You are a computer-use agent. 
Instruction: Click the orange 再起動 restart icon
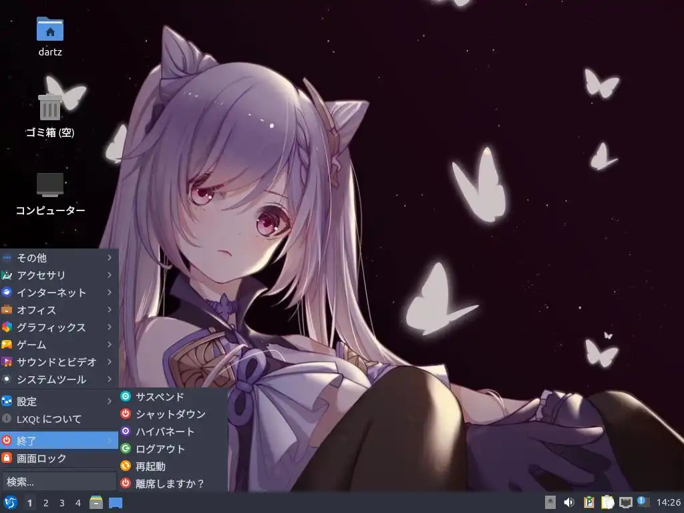126,466
